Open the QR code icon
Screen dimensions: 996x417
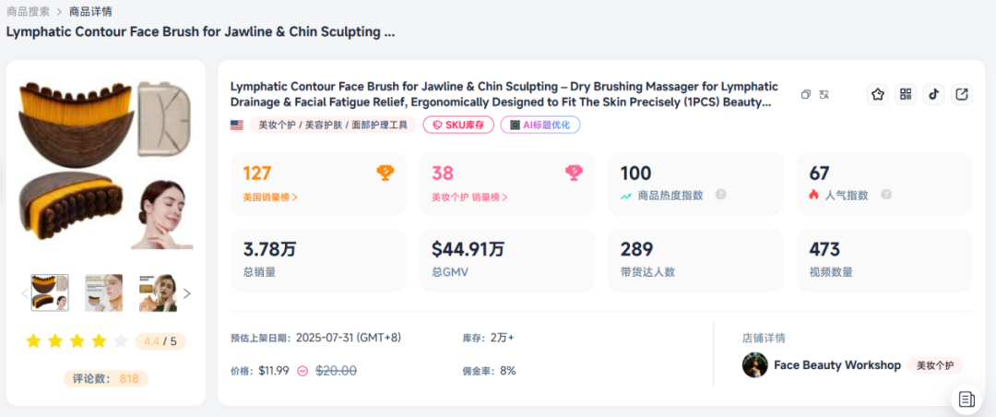click(906, 94)
